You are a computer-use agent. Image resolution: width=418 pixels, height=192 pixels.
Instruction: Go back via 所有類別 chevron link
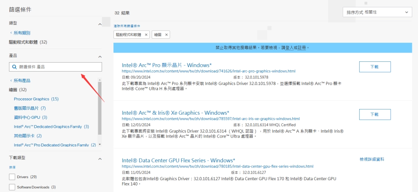[20, 33]
